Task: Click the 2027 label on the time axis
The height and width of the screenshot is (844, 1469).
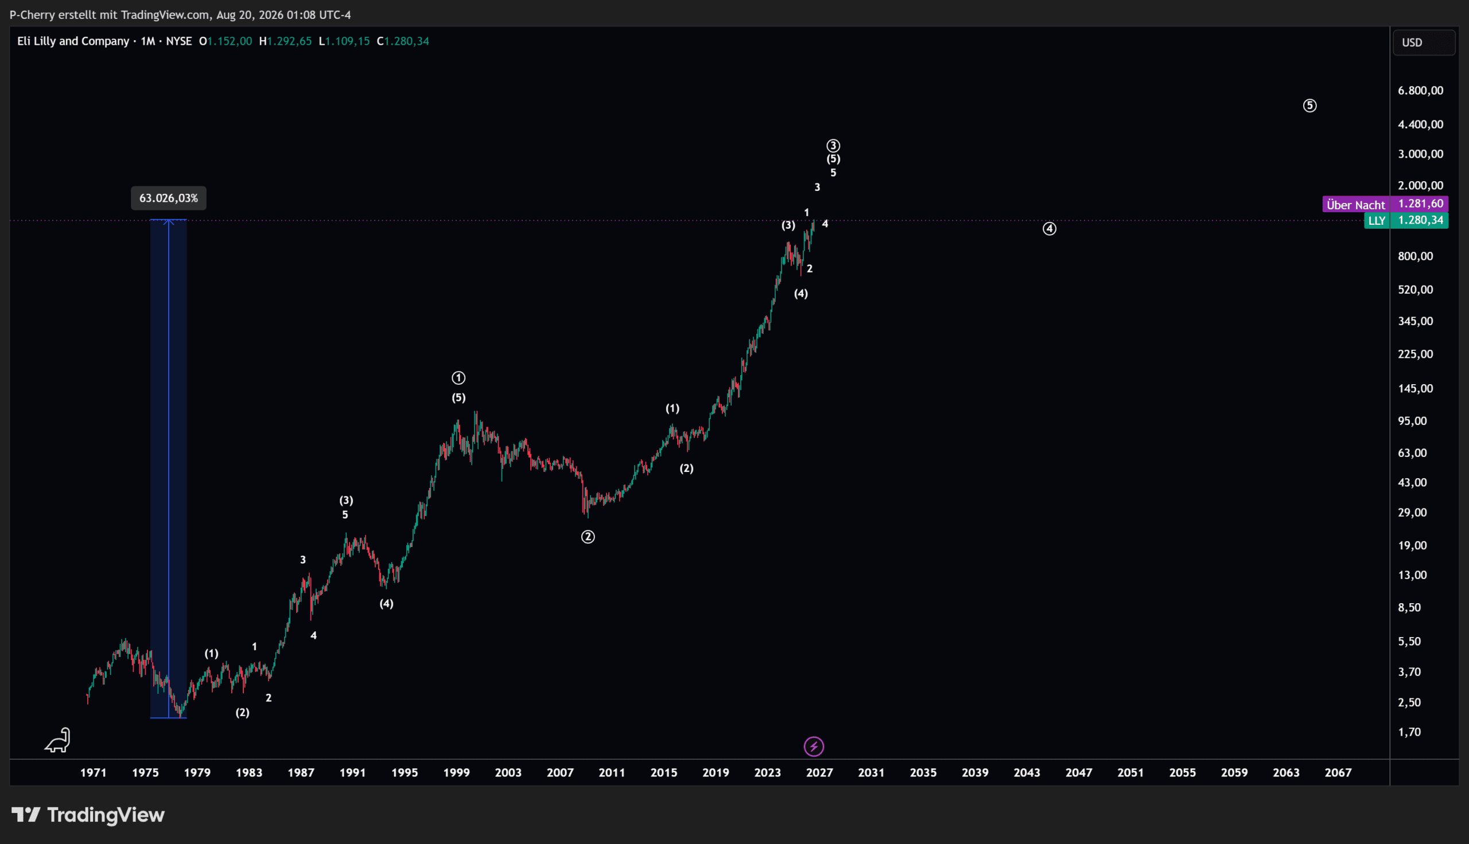Action: (x=819, y=773)
